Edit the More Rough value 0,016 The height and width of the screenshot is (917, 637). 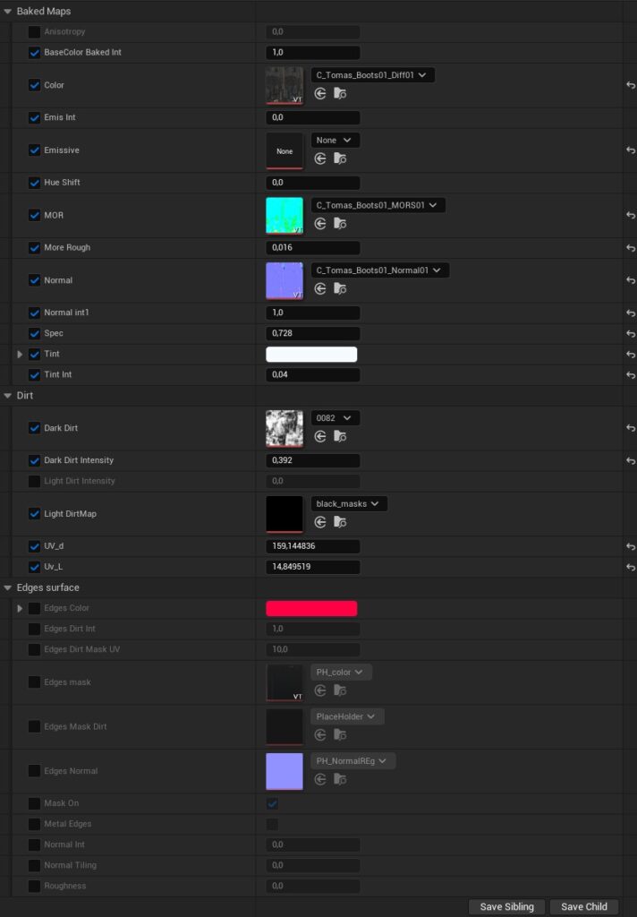coord(312,248)
